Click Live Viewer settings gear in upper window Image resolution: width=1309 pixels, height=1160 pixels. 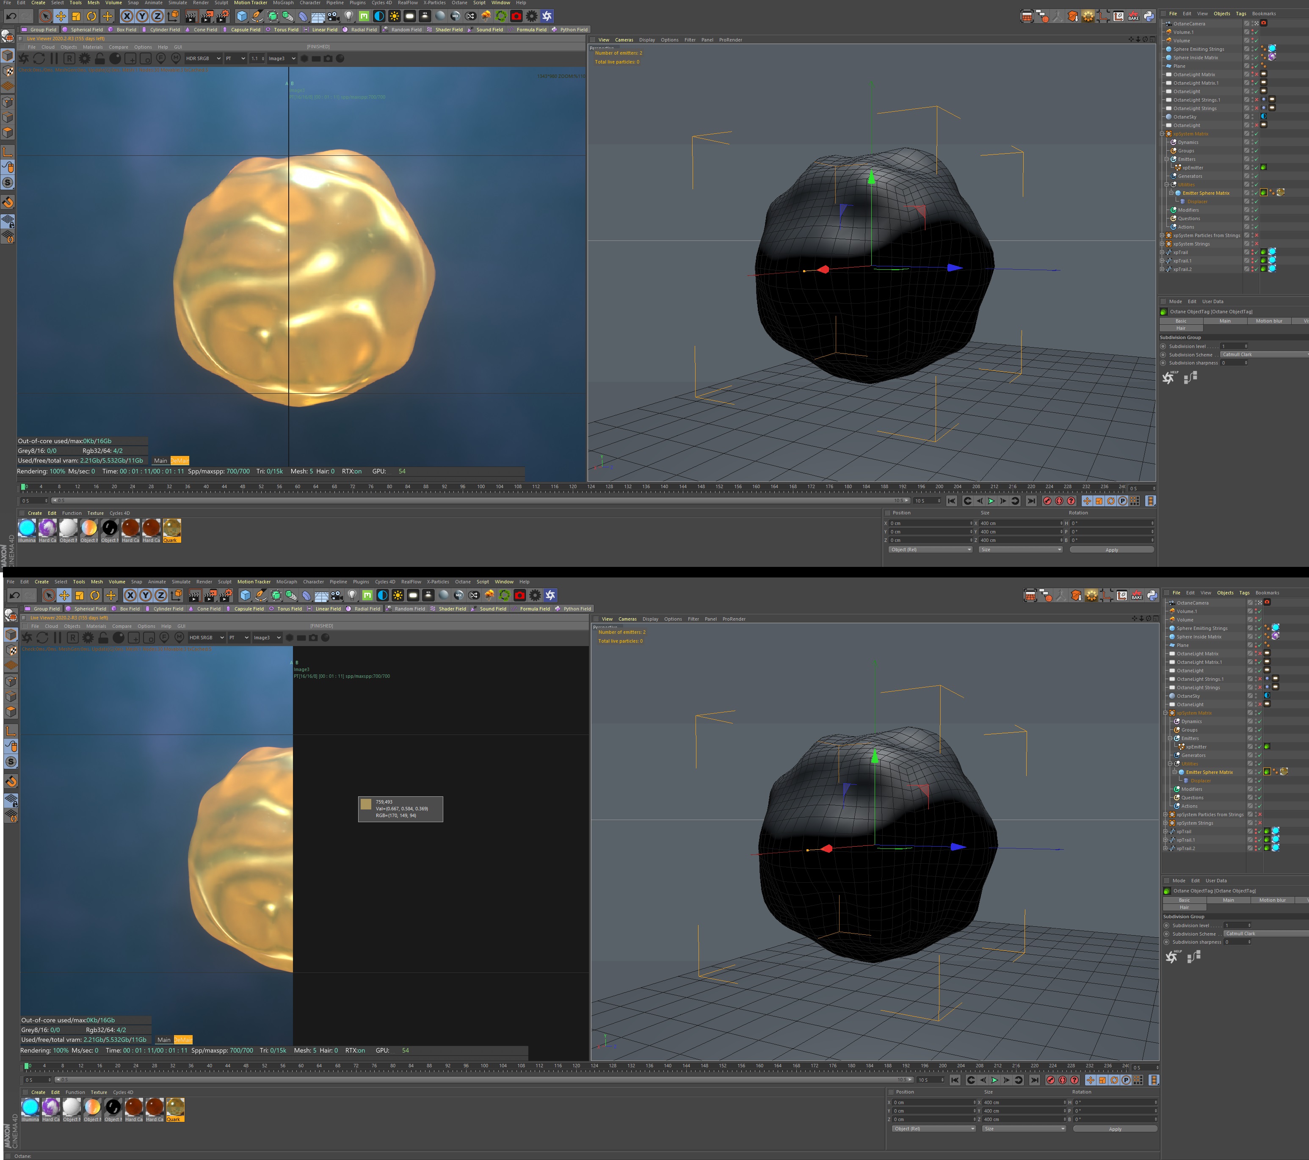[x=85, y=58]
